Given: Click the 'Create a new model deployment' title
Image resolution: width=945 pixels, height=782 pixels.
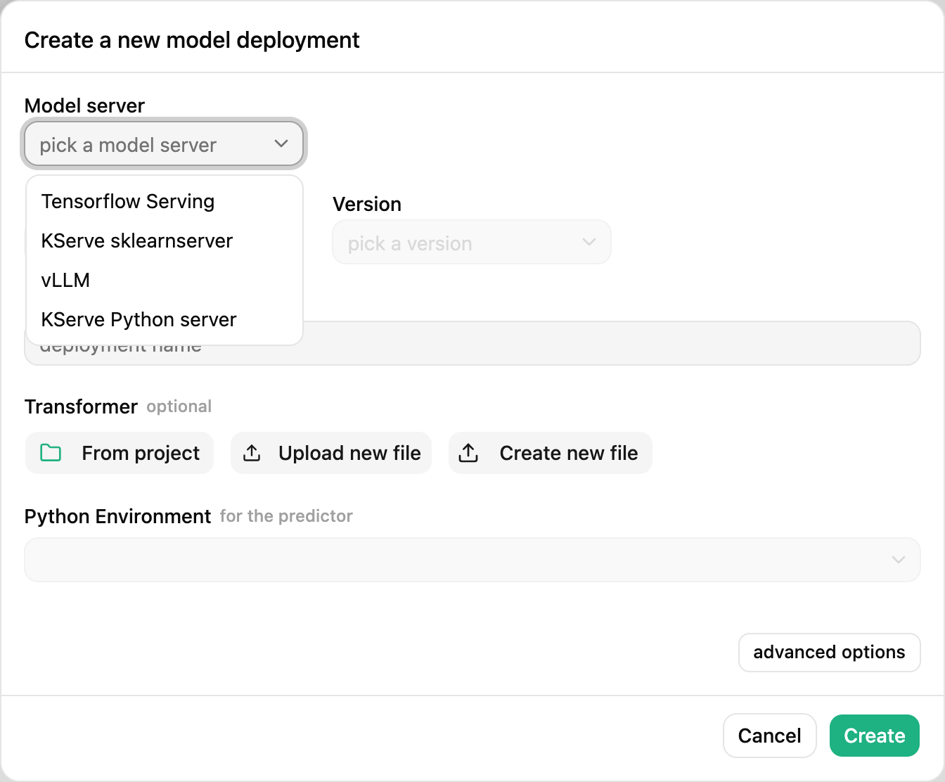Looking at the screenshot, I should 192,40.
